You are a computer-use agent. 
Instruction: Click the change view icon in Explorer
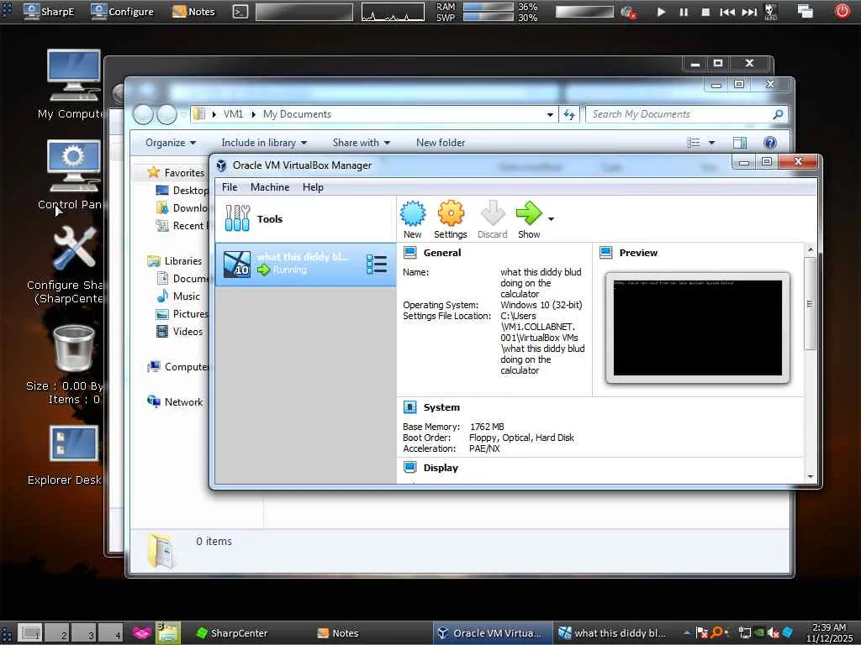click(693, 143)
